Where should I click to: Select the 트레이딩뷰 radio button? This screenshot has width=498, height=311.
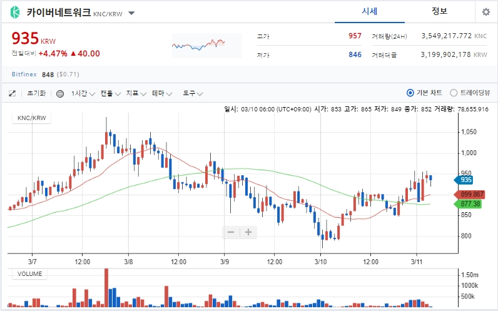coord(454,93)
